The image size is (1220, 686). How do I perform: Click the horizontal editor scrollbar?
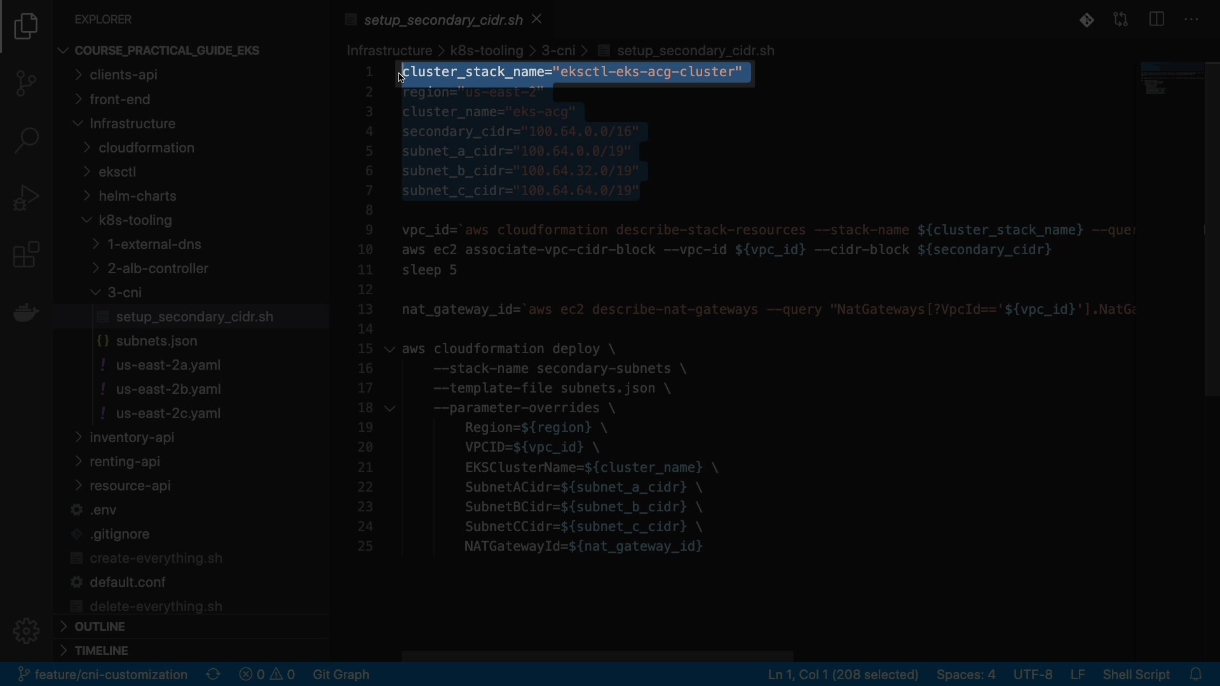point(597,656)
